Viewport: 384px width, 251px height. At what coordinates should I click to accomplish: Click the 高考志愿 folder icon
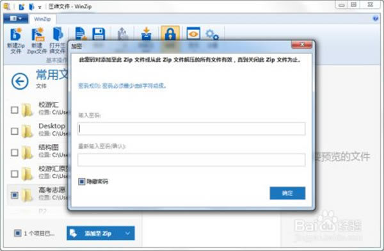(x=27, y=195)
